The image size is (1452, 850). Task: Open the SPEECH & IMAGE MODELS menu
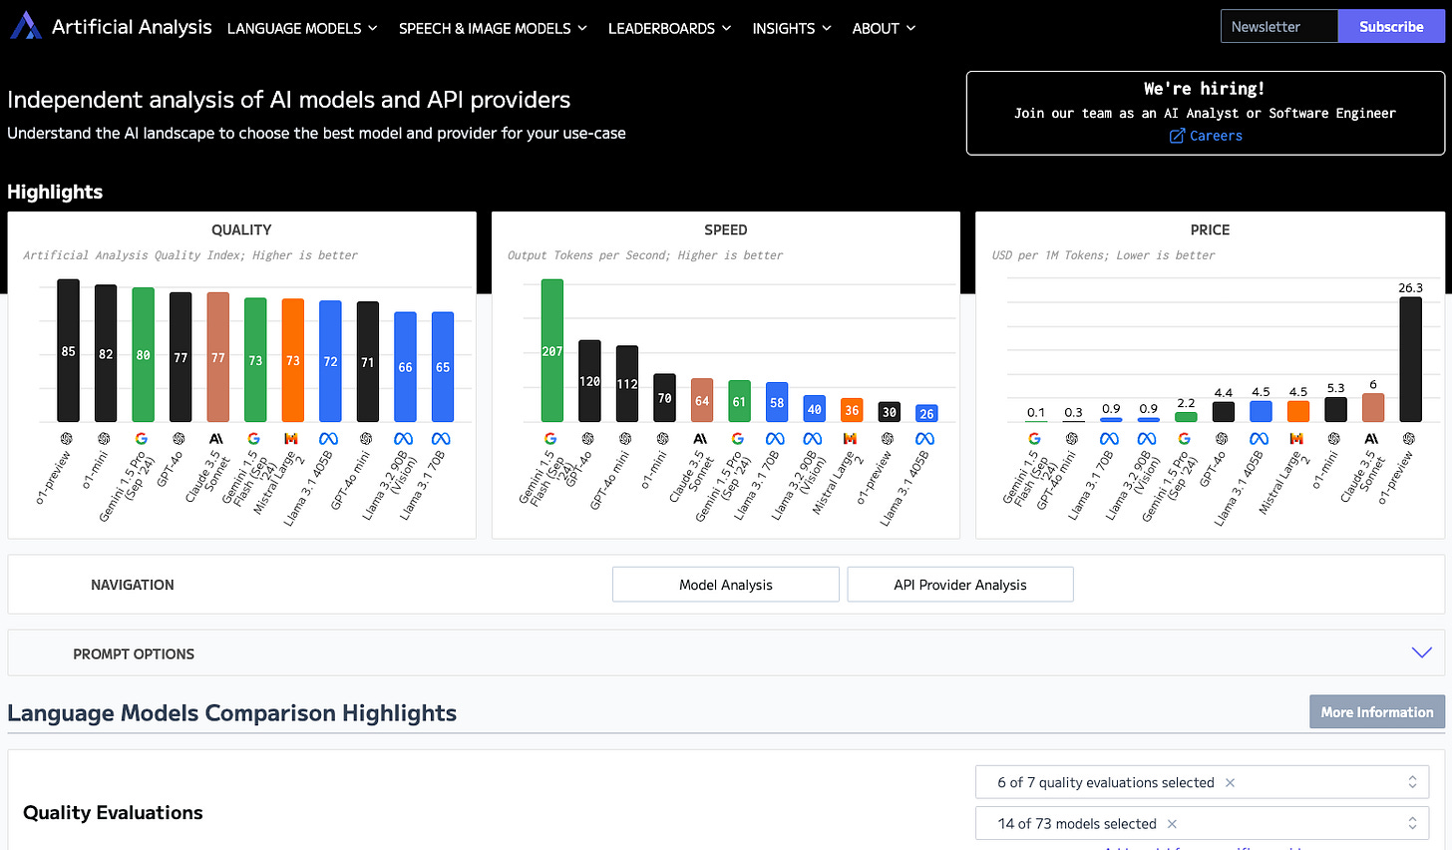coord(493,28)
